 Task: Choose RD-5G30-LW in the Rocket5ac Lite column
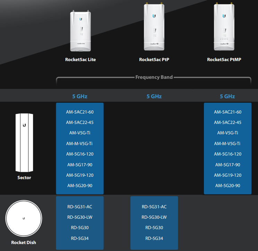tap(80, 217)
